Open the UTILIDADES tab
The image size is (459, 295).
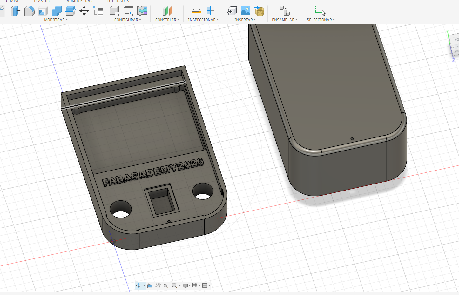point(118,1)
